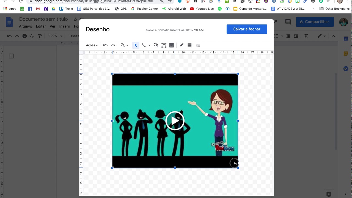This screenshot has width=352, height=198.
Task: Open the Teacher Center bookmark
Action: 144,9
